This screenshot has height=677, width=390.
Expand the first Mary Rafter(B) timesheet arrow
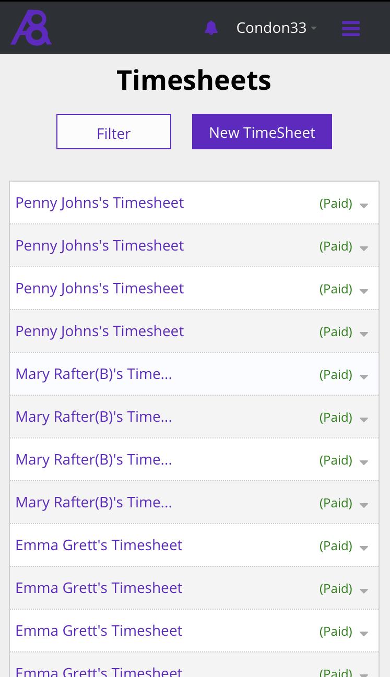pyautogui.click(x=364, y=376)
